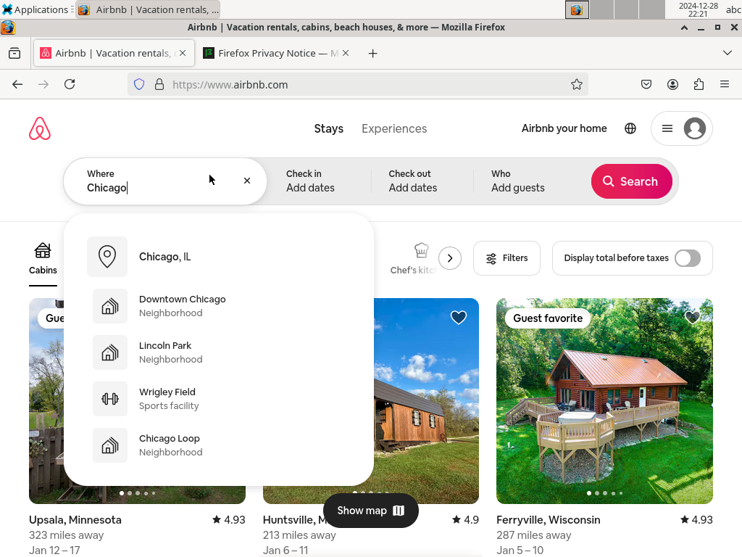Advance categories with the right chevron arrow
The height and width of the screenshot is (557, 742).
tap(449, 258)
